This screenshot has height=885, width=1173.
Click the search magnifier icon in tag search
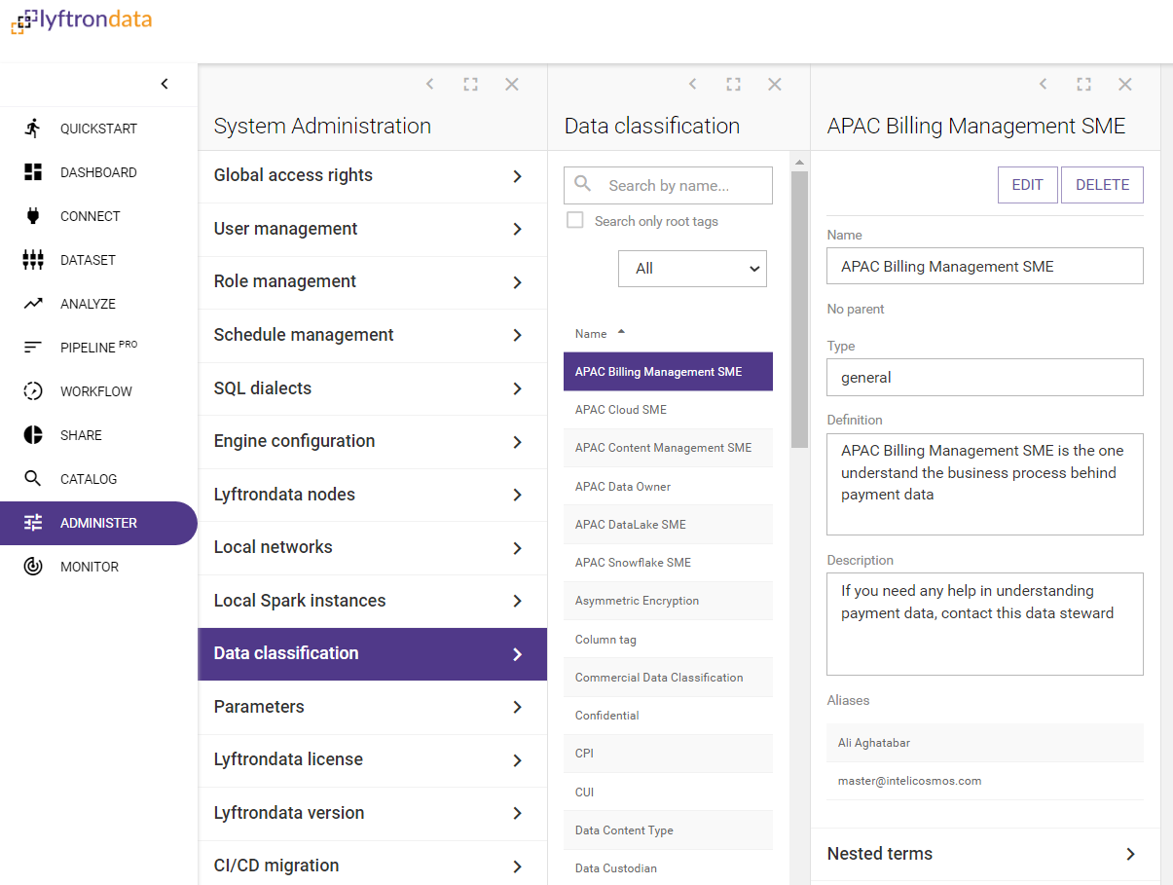(583, 184)
